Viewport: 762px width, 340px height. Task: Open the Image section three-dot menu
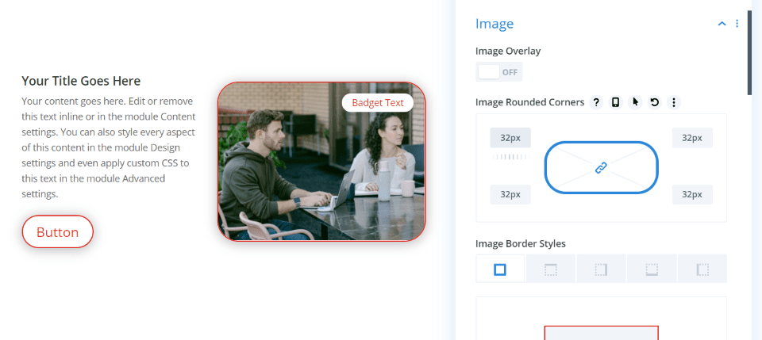click(x=737, y=24)
